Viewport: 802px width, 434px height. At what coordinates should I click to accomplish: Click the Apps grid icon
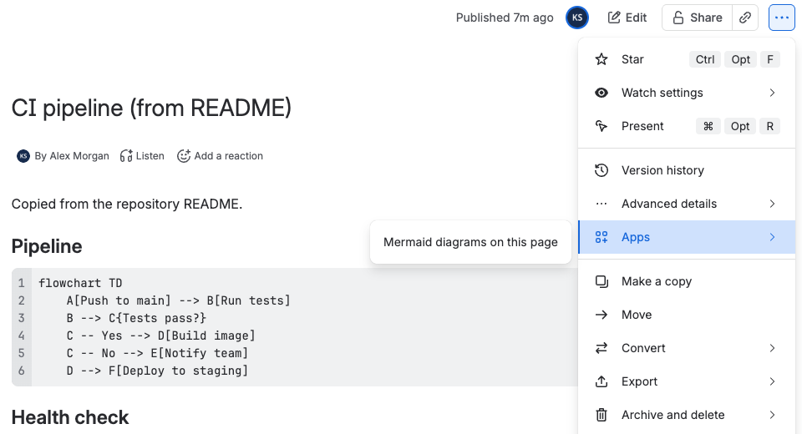click(x=601, y=237)
